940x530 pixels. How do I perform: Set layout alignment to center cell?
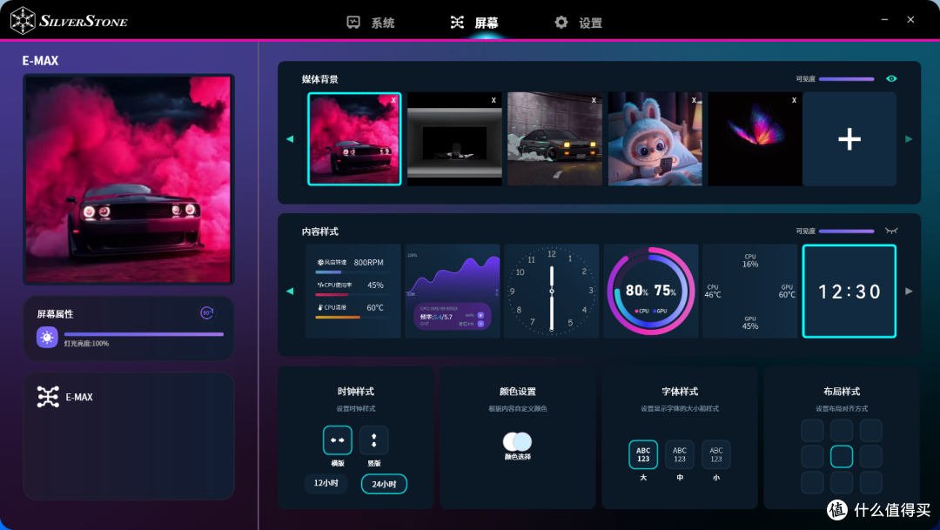[842, 457]
